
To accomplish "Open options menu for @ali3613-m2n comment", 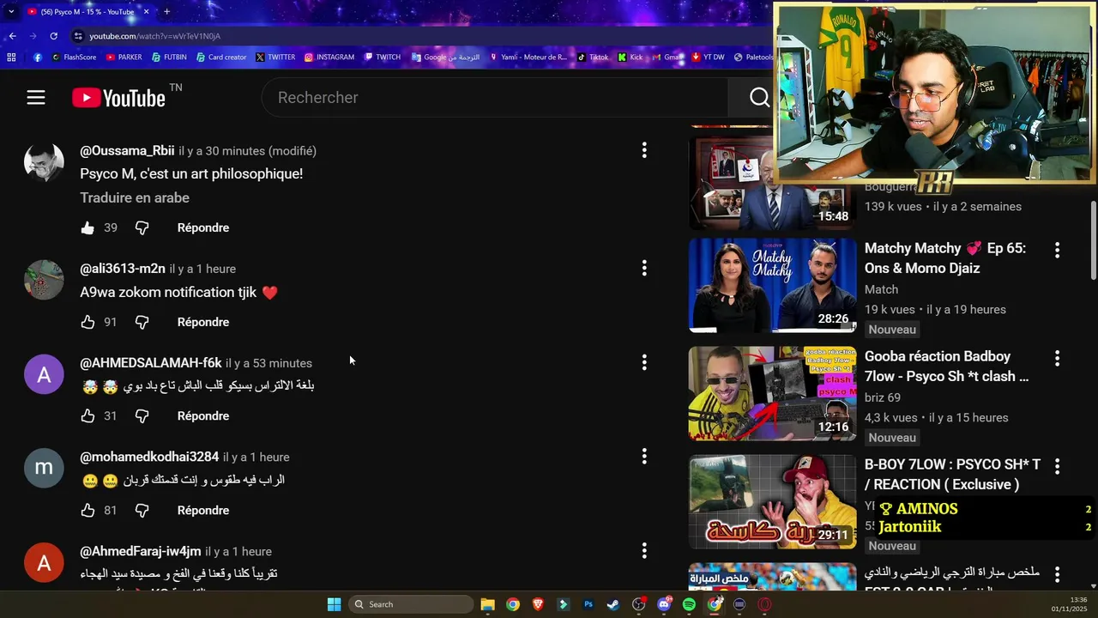I will [644, 269].
